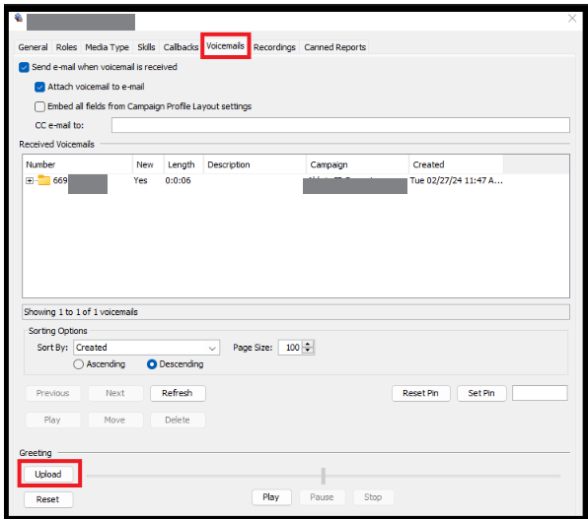Click the greeting playback slider handle
The height and width of the screenshot is (519, 588).
tap(324, 476)
